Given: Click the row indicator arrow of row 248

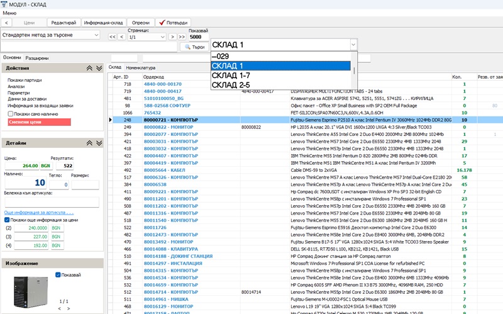Looking at the screenshot, I should 111,120.
